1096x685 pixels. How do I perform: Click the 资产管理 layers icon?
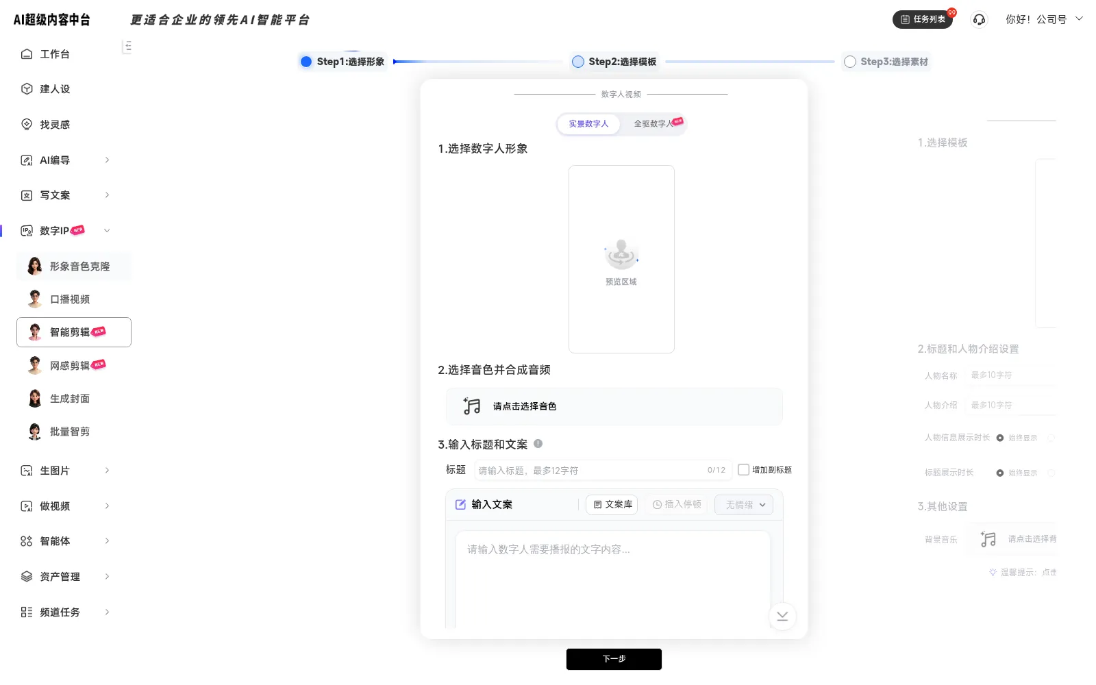(27, 577)
